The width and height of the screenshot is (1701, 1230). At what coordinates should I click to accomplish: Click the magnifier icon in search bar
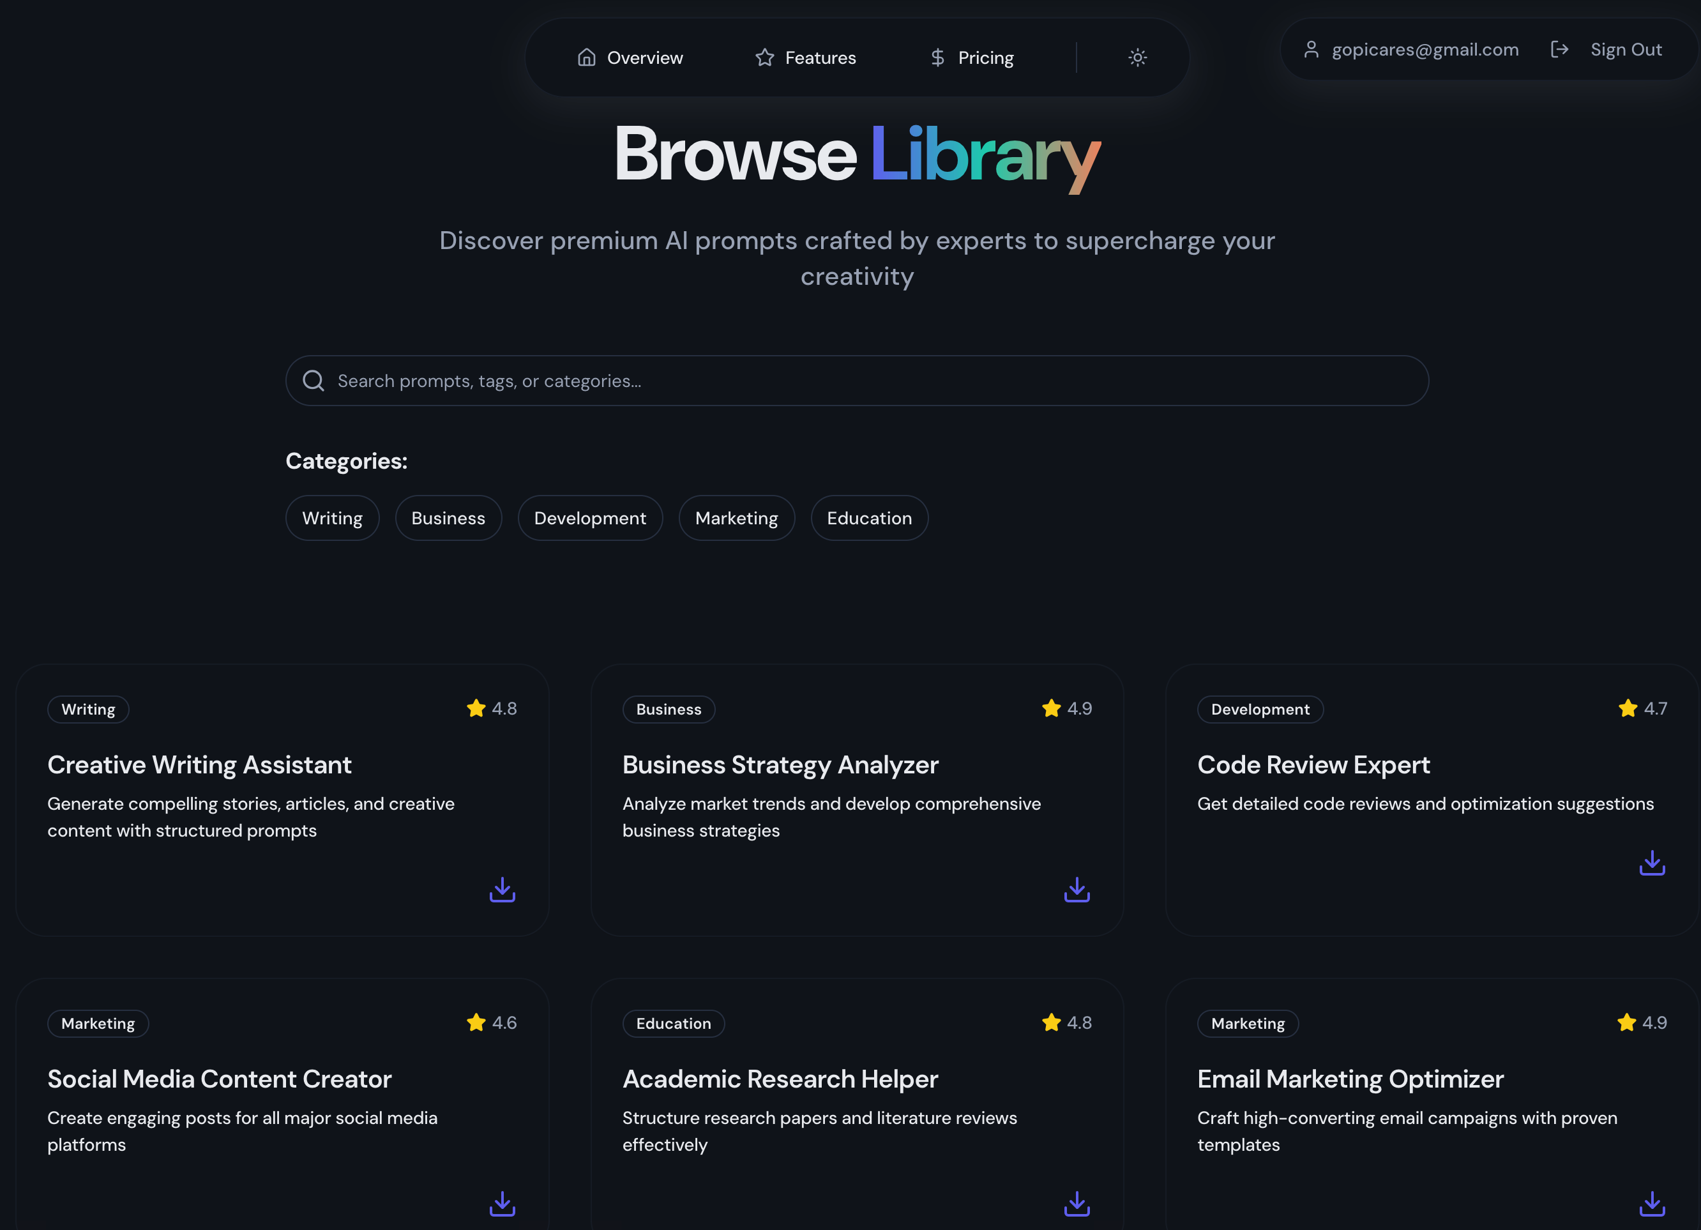314,380
